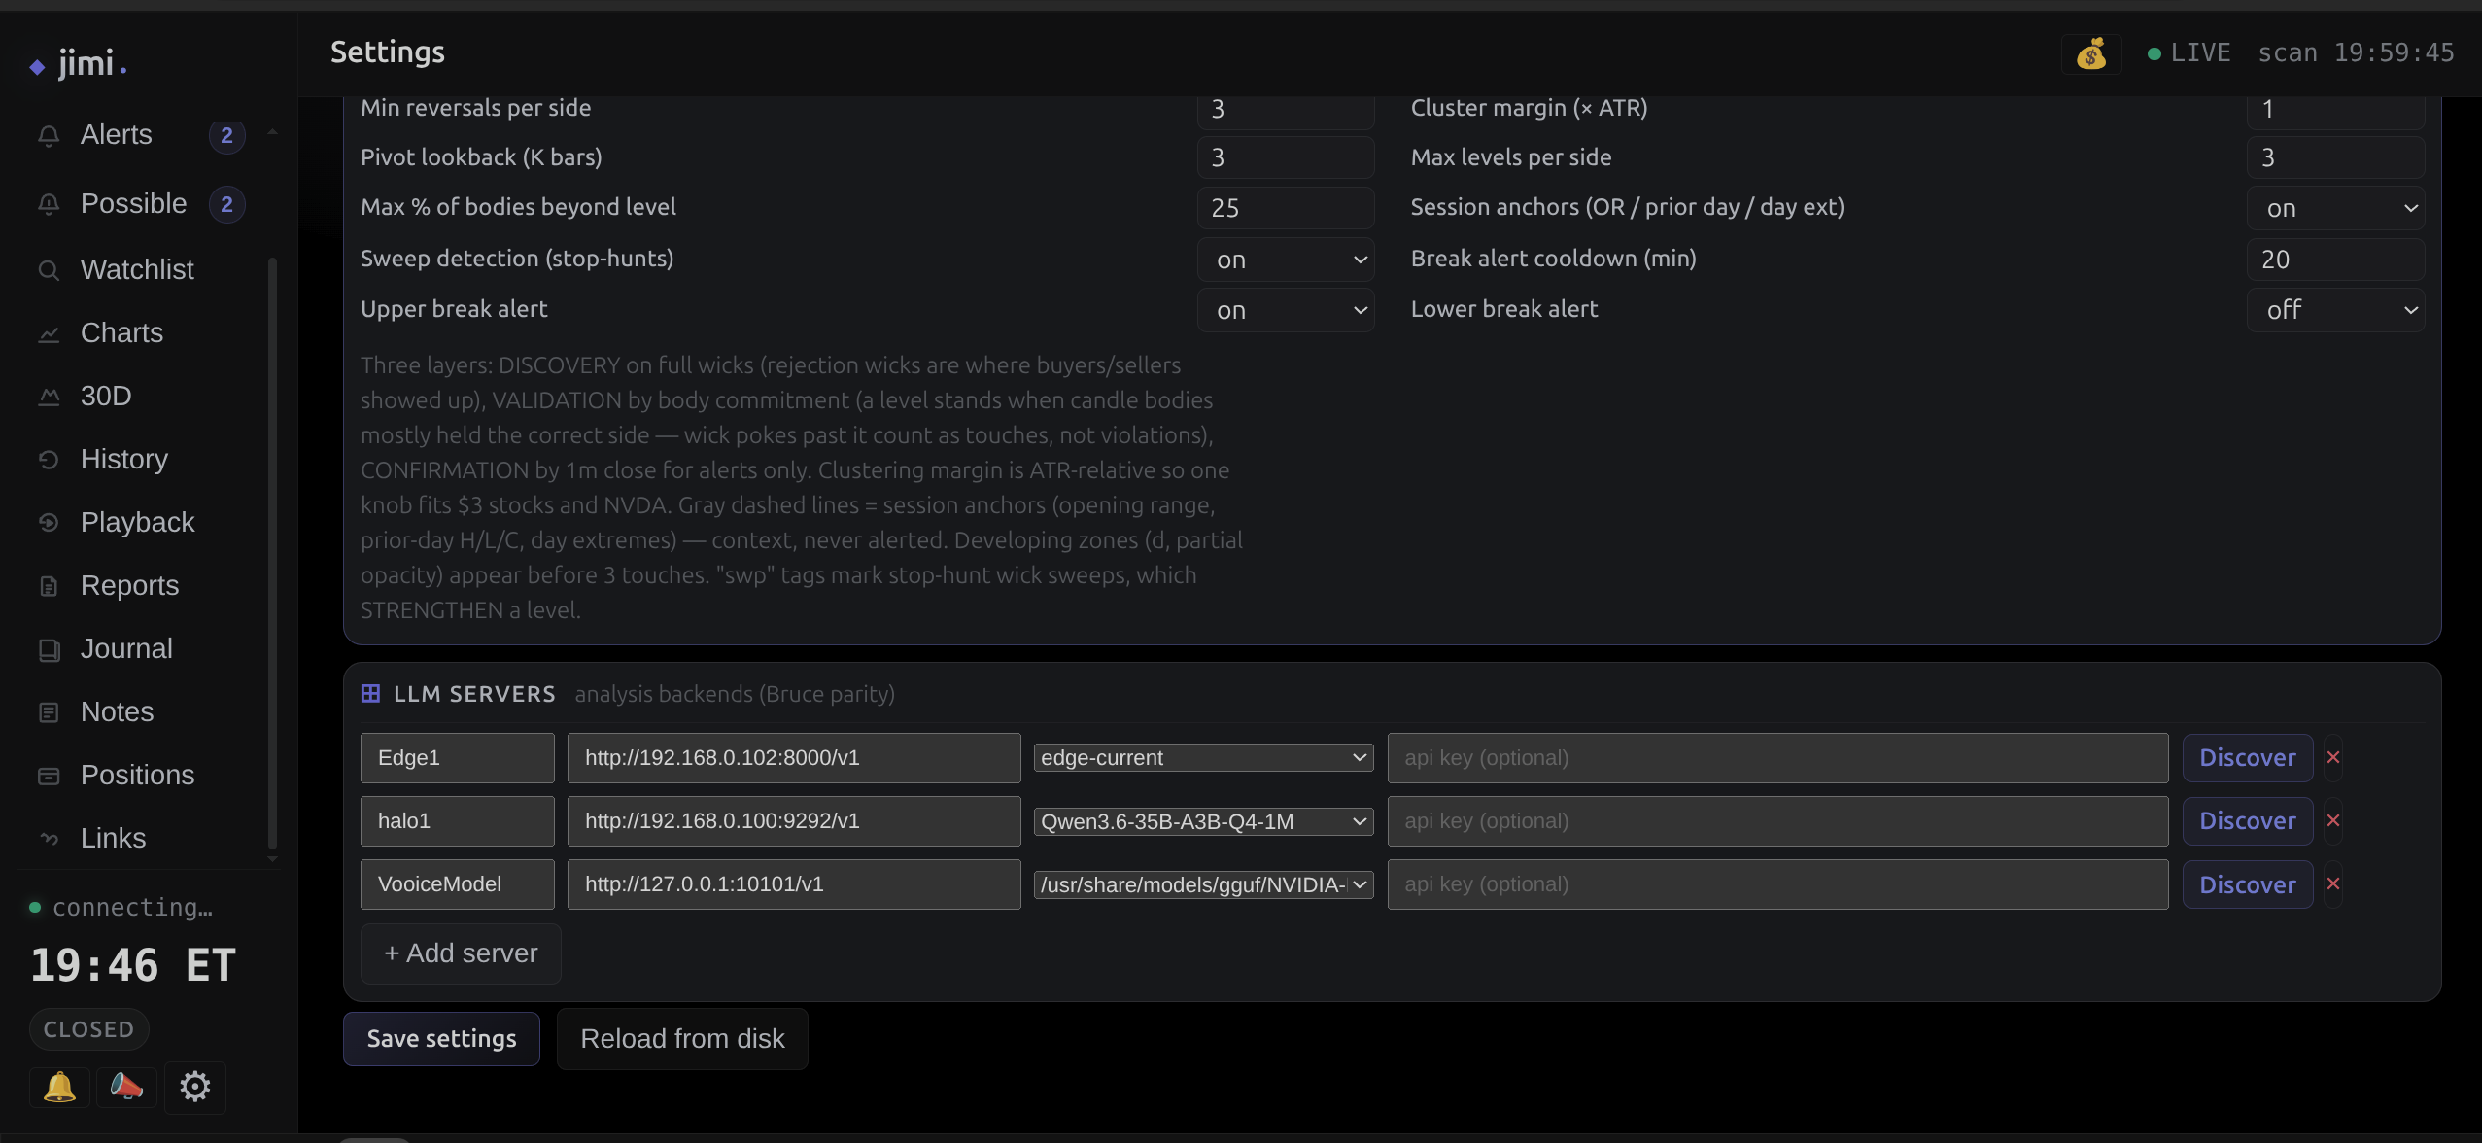Click Reload from disk
This screenshot has width=2482, height=1143.
click(x=682, y=1039)
